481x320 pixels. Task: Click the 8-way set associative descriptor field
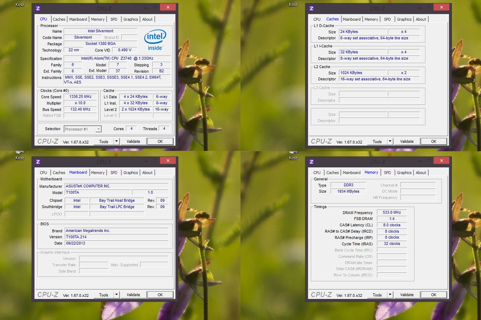[x=379, y=59]
